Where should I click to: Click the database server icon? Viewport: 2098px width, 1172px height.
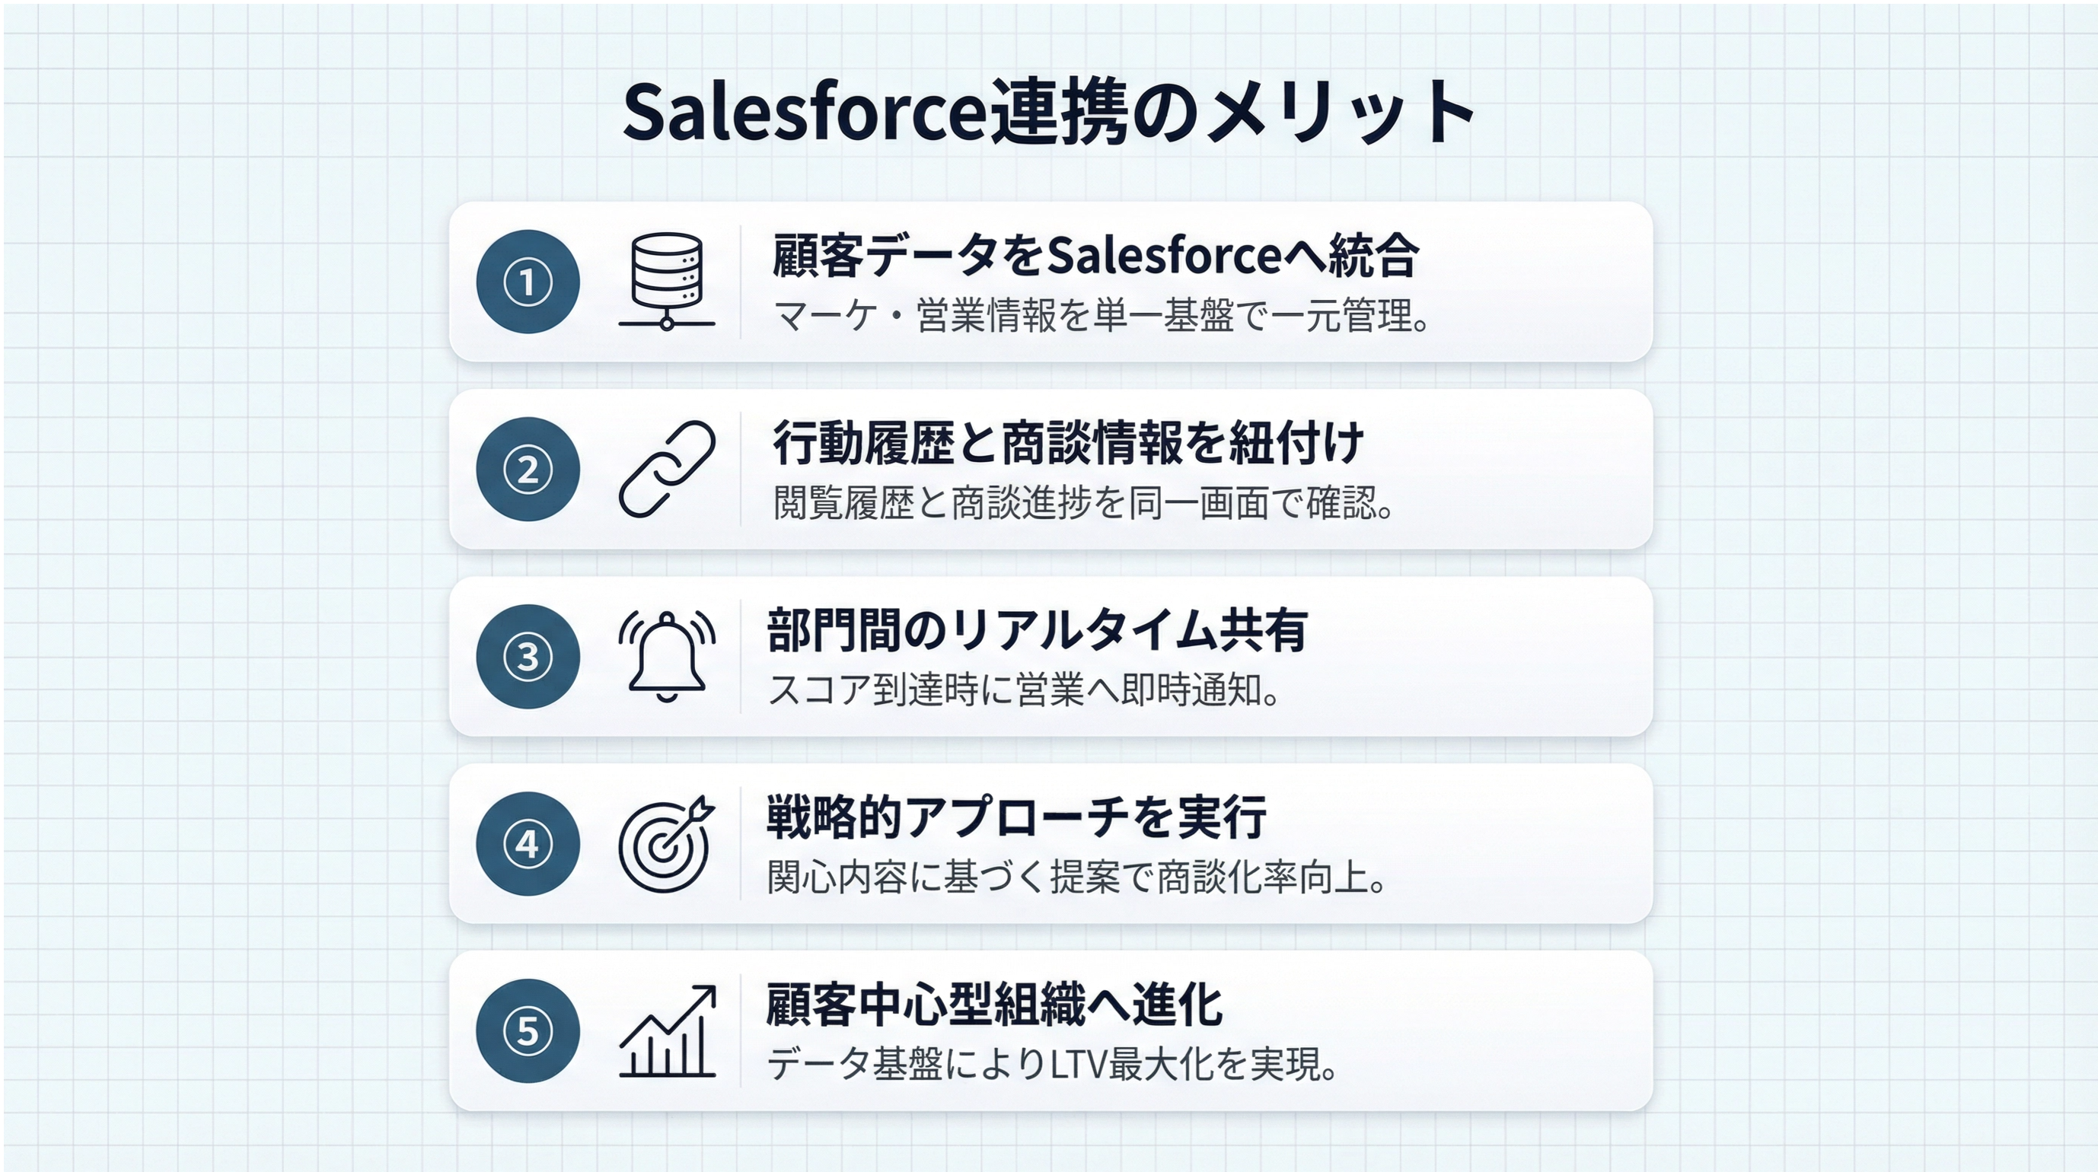click(x=666, y=282)
